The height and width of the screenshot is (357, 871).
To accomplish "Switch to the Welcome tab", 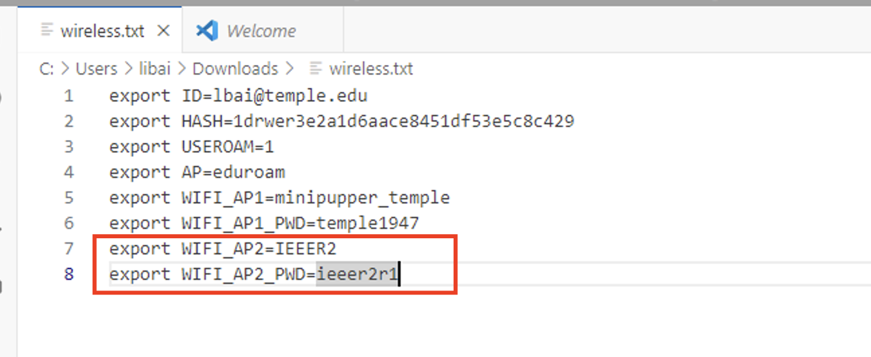I will click(x=261, y=31).
